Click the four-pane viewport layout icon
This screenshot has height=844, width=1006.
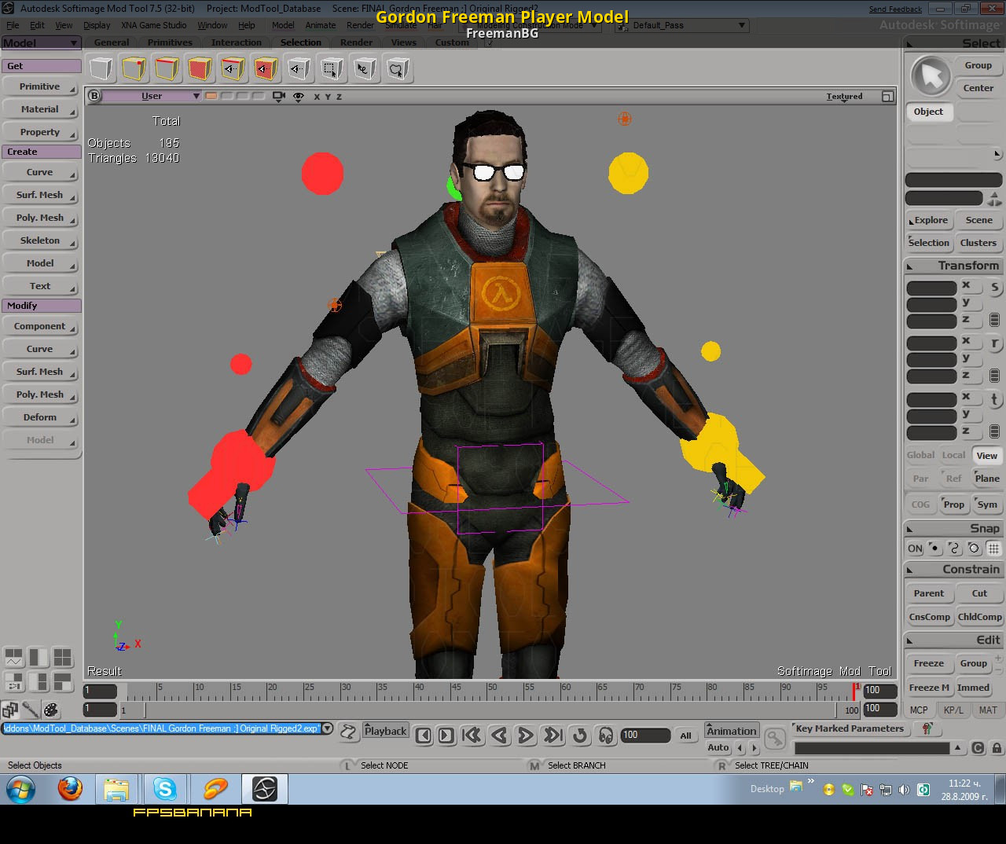(62, 657)
